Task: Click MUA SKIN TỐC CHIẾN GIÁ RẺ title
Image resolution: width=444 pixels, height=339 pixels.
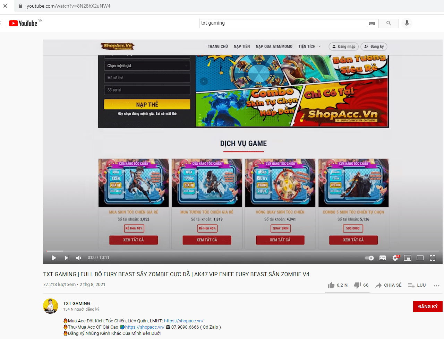Action: (x=134, y=212)
